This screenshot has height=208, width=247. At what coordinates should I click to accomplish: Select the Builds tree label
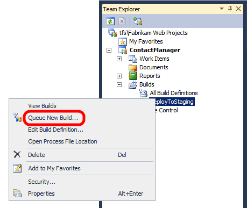coord(147,84)
